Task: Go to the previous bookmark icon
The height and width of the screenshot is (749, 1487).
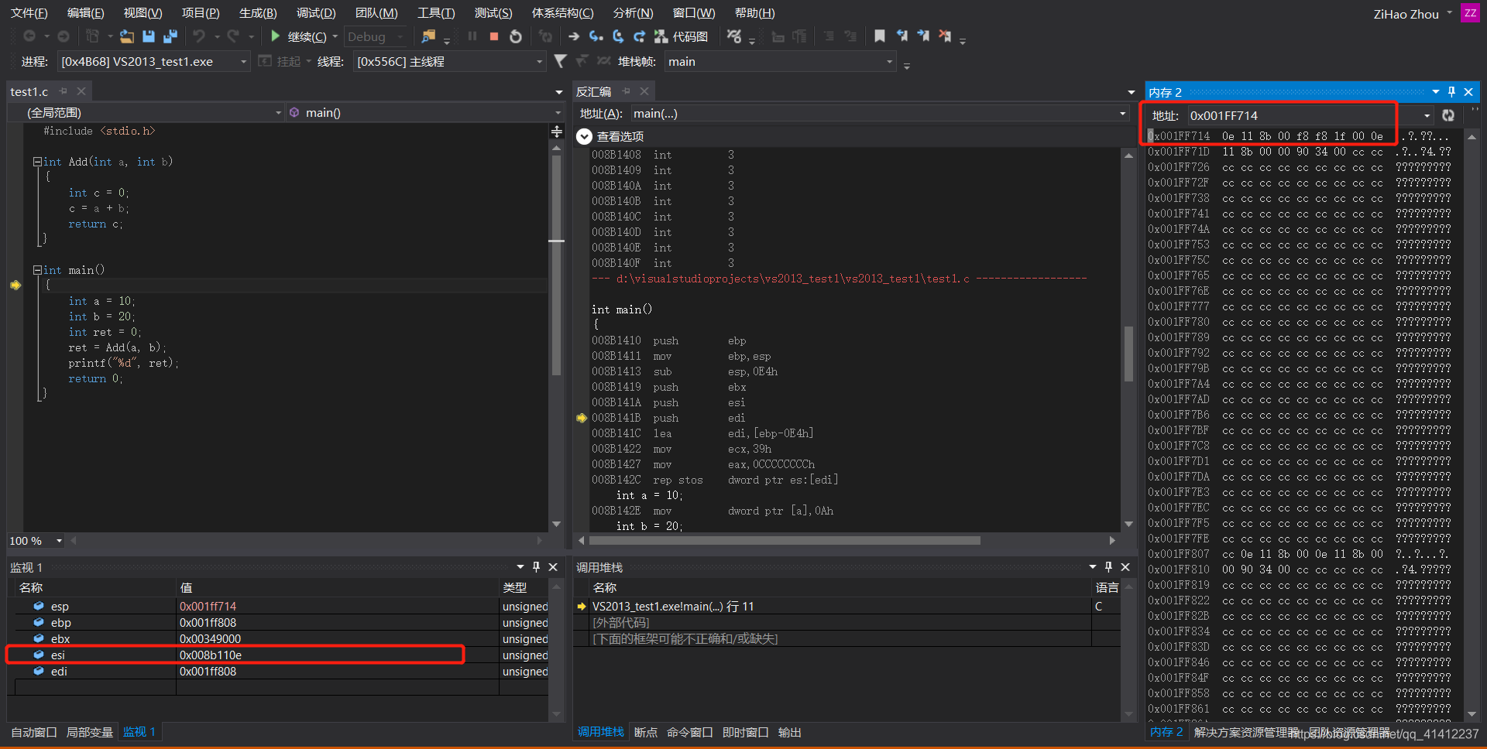Action: coord(902,36)
